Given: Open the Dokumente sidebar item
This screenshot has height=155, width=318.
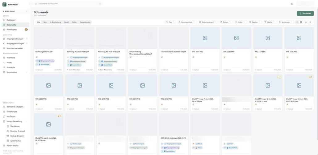Looking at the screenshot, I should pyautogui.click(x=15, y=25).
